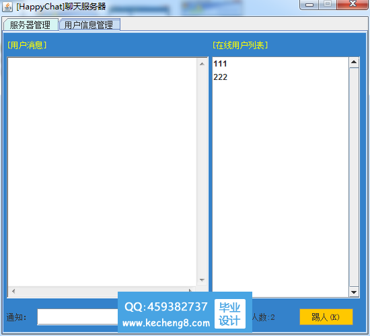Select the 用户信息管理 tab

[89, 25]
